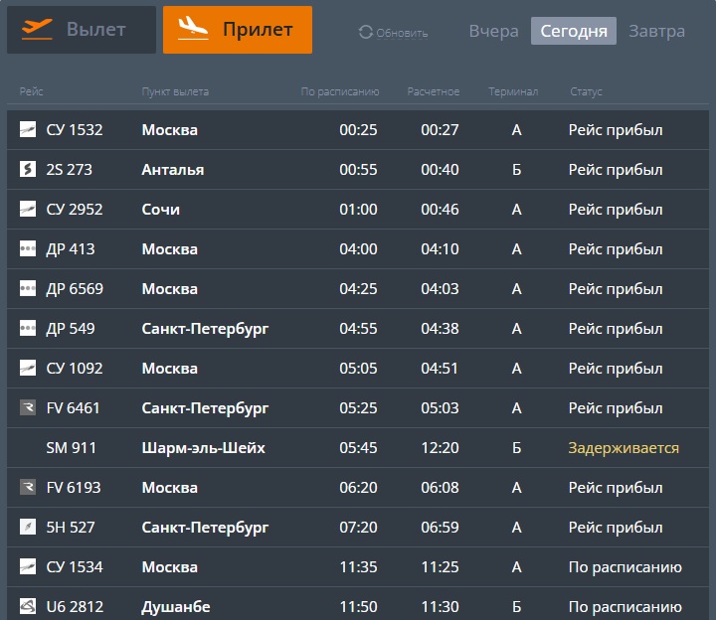Click the Задерживается status text
716x620 pixels.
point(624,448)
